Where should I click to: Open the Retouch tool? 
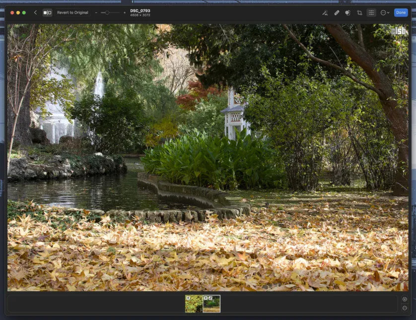(x=337, y=12)
